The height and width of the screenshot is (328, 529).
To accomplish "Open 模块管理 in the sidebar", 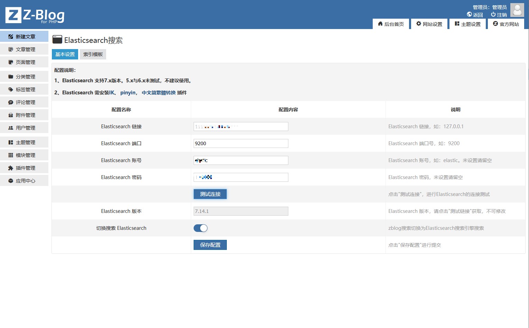I will coord(24,155).
